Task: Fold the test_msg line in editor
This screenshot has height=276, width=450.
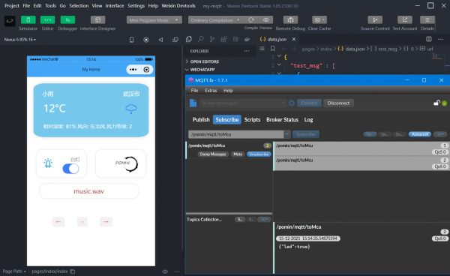Action: 279,64
